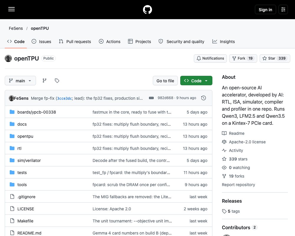
Task: Click the Go to file button
Action: click(x=165, y=81)
